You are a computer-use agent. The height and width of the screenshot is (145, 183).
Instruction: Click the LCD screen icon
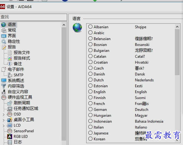click(x=10, y=125)
